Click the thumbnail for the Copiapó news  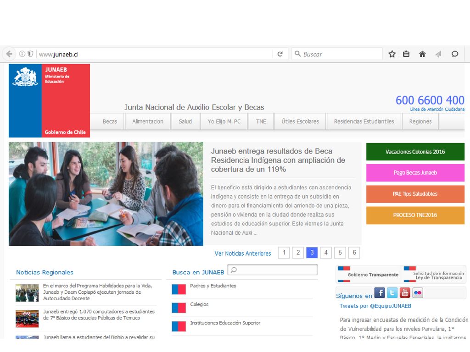coord(27,293)
